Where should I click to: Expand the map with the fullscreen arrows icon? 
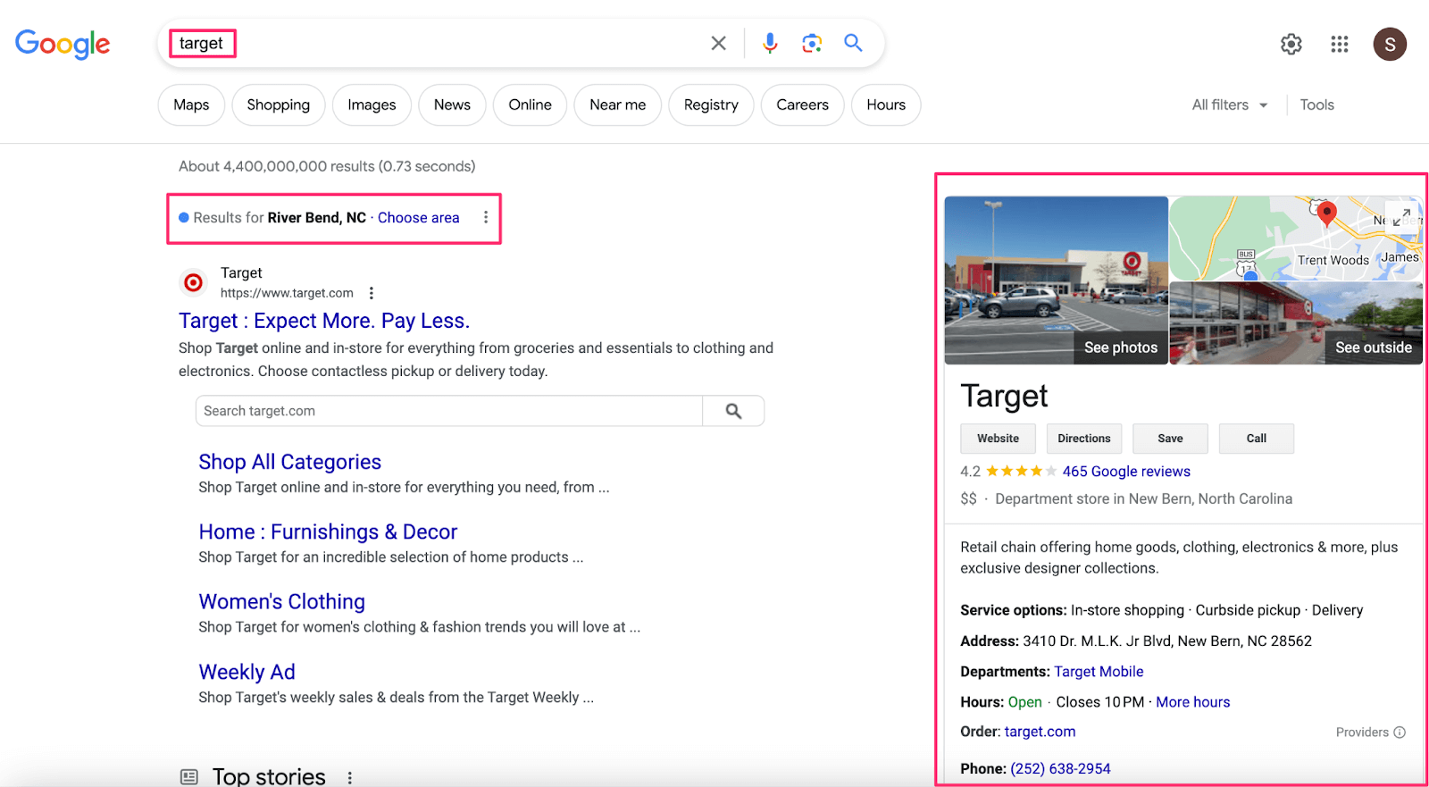tap(1401, 217)
